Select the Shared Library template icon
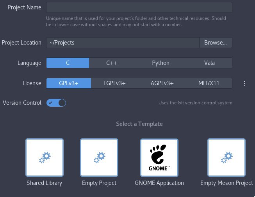This screenshot has height=197, width=255. pos(44,158)
